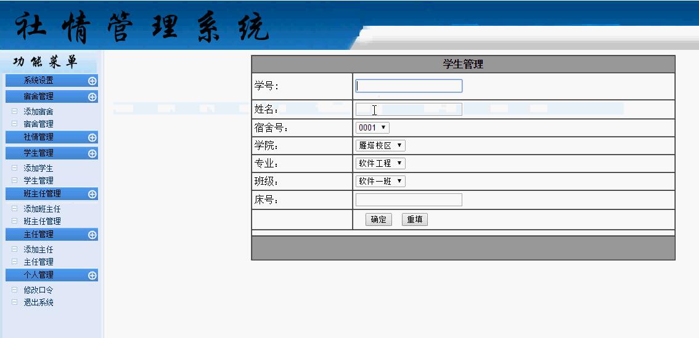Reset form with 重填 button
This screenshot has width=699, height=338.
415,220
